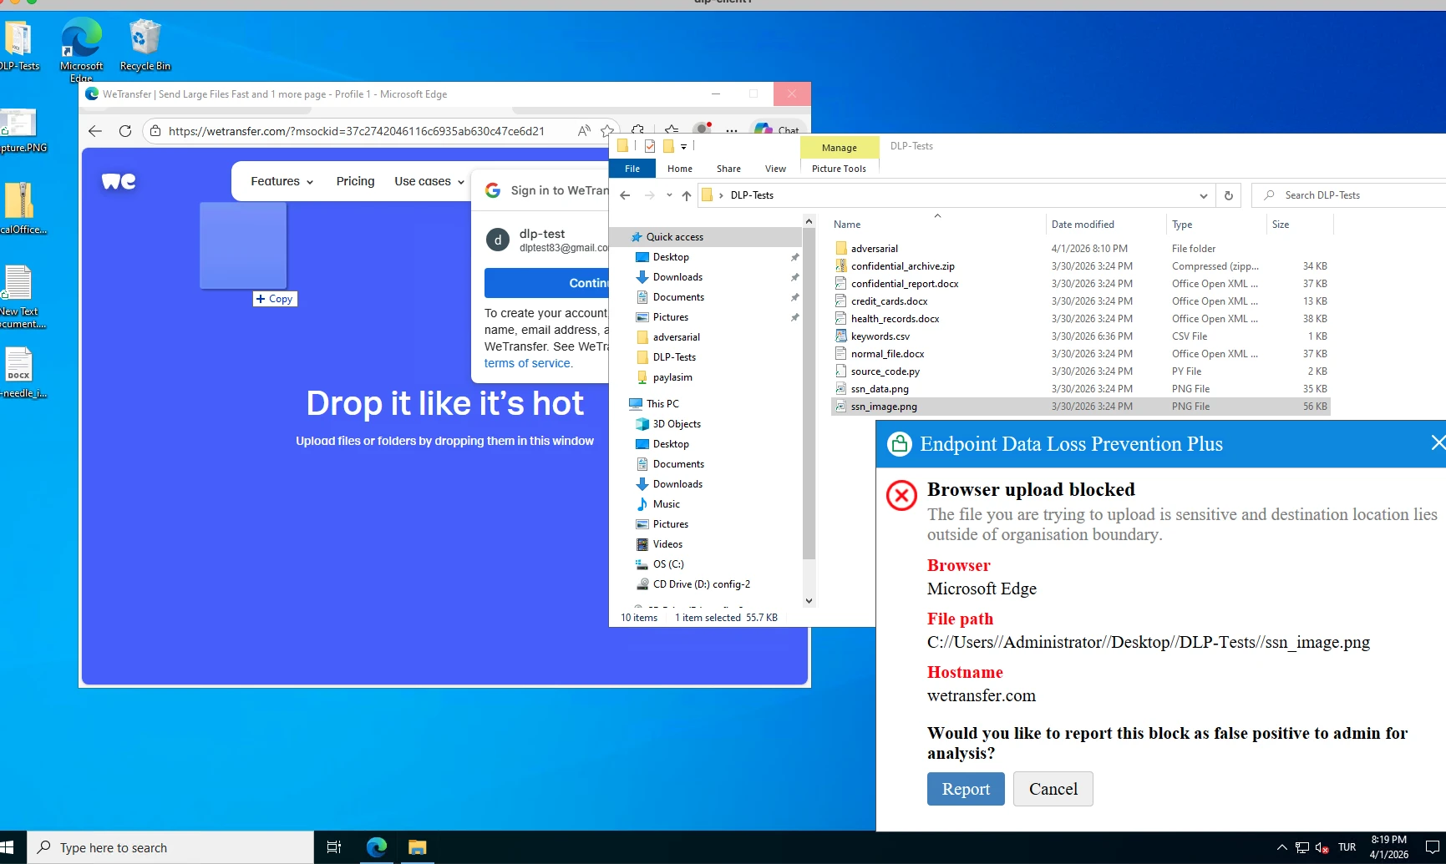Select ssn_data.png in file list
This screenshot has height=864, width=1446.
880,389
